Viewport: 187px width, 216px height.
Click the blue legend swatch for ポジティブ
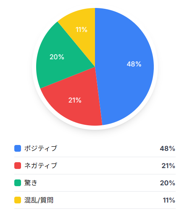(18, 148)
